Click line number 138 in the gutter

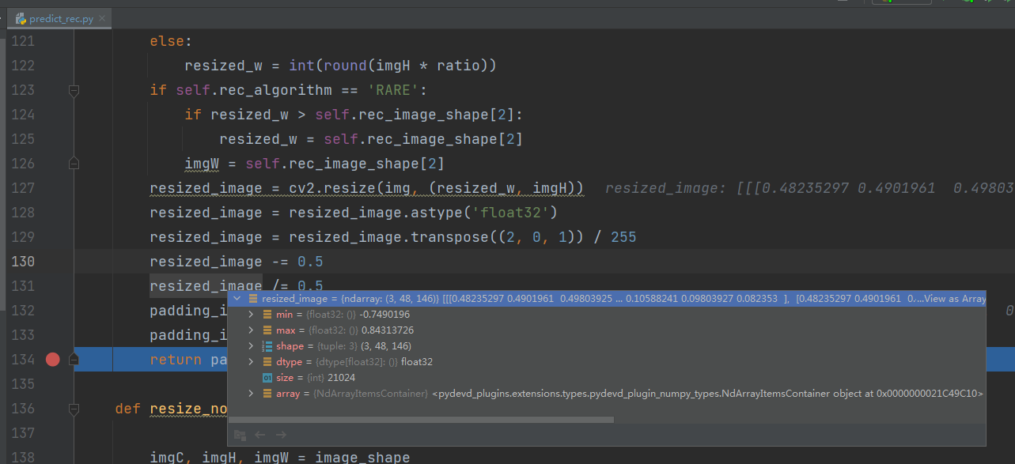coord(22,458)
